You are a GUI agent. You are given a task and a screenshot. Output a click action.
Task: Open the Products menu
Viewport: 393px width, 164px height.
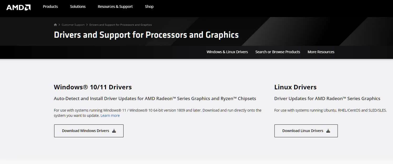pyautogui.click(x=50, y=7)
